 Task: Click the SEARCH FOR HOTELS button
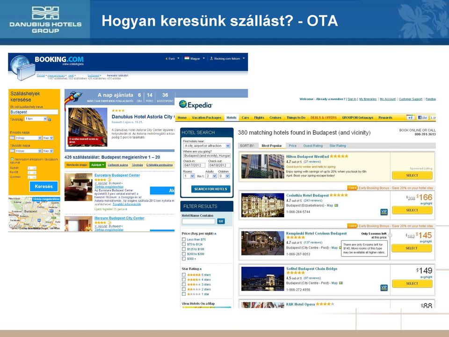click(x=210, y=189)
